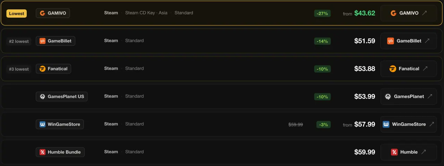
Task: Click the GAMIVO logo in the chip
Action: [x=43, y=13]
